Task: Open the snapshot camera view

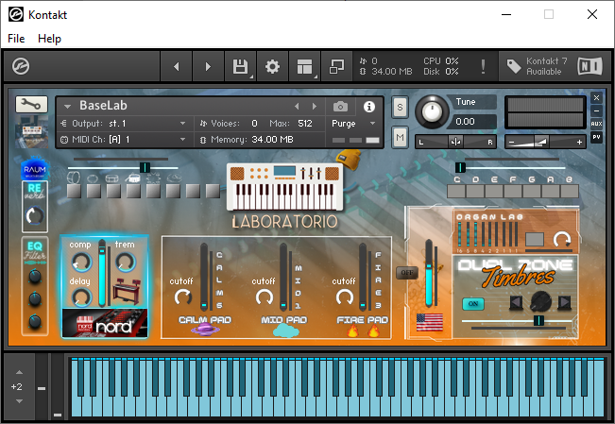Action: click(x=340, y=107)
